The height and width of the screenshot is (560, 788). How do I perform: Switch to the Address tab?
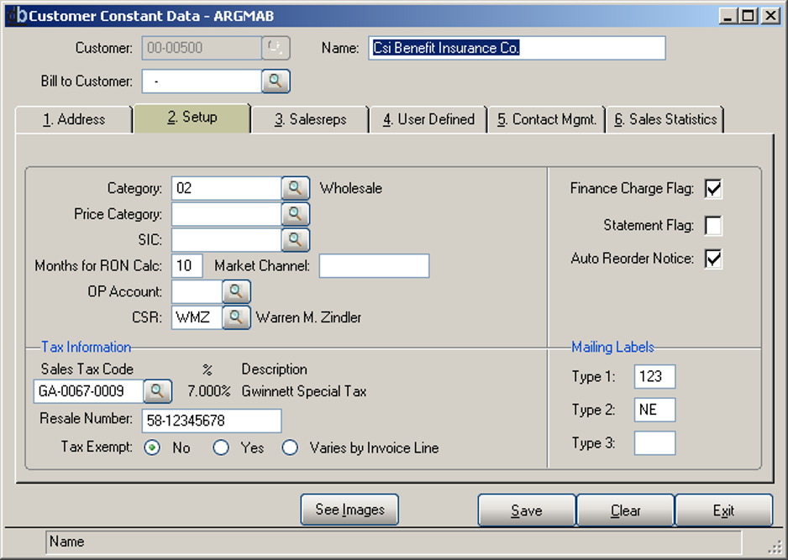[x=74, y=119]
